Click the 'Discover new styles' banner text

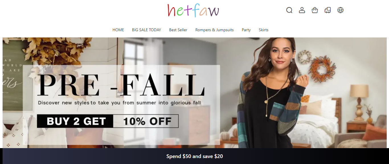click(119, 103)
